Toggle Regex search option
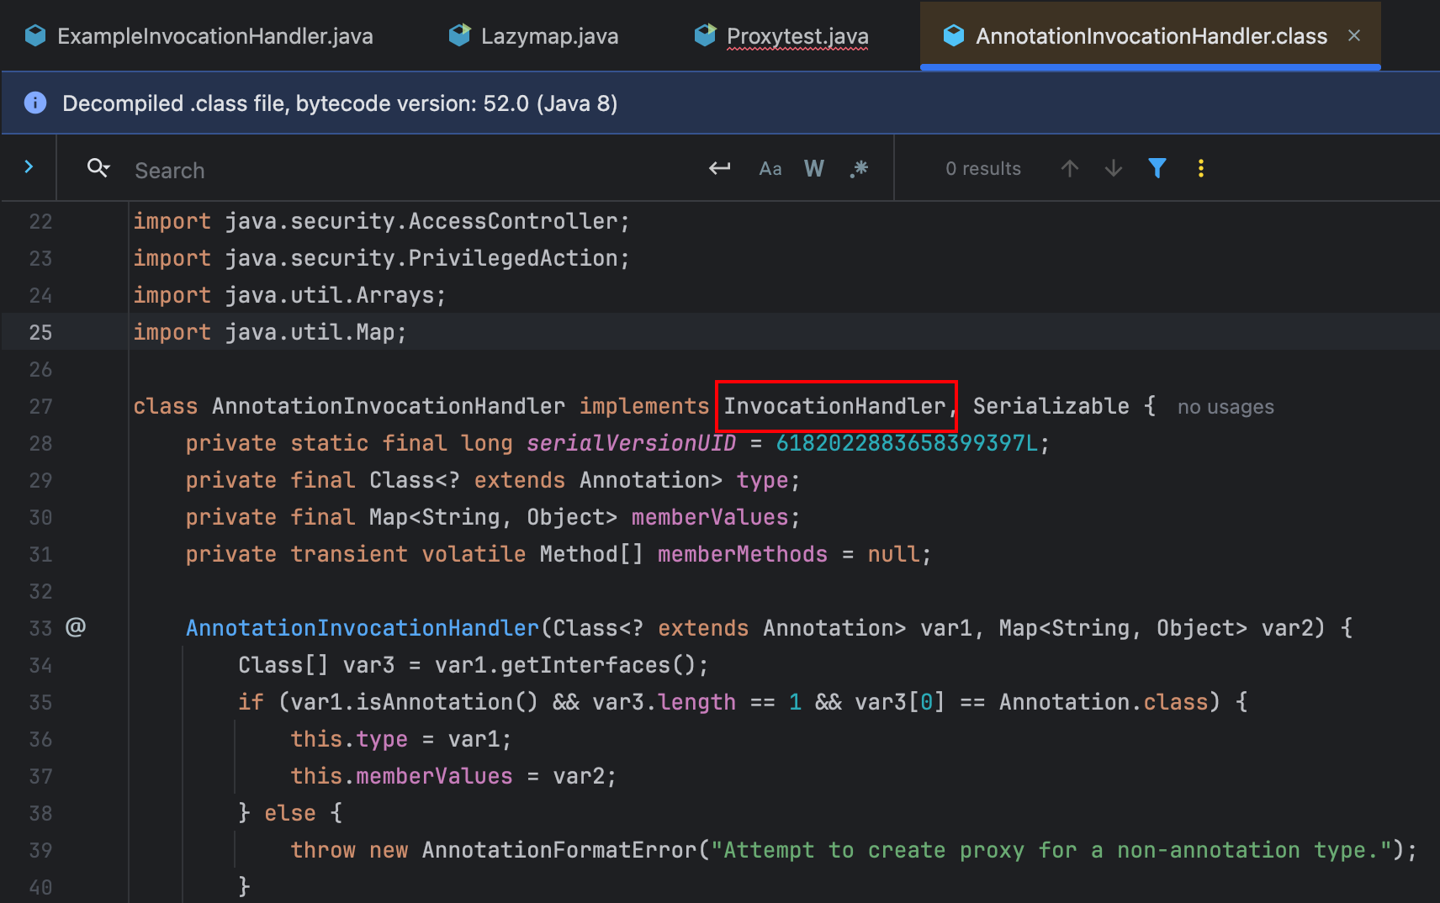The height and width of the screenshot is (903, 1440). pos(859,168)
